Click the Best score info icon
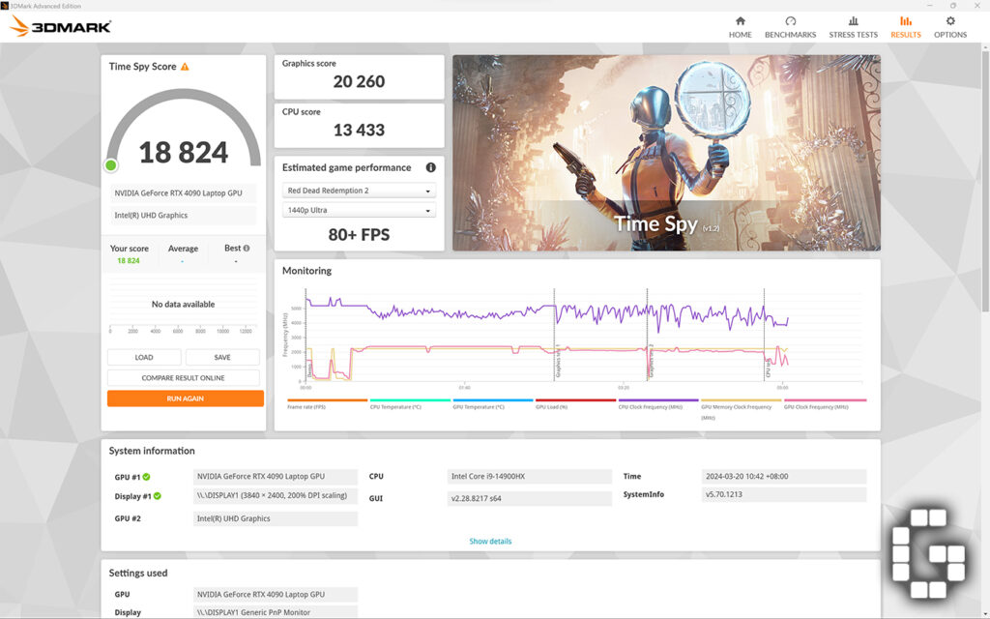 [x=247, y=249]
